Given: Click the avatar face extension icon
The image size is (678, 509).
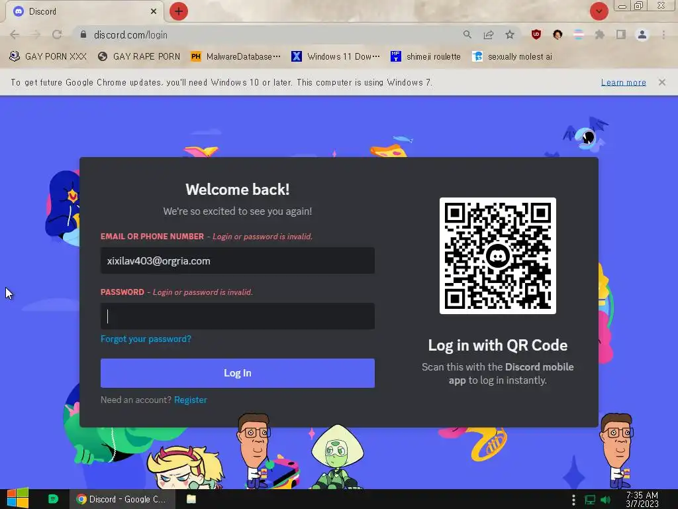Looking at the screenshot, I should 557,34.
